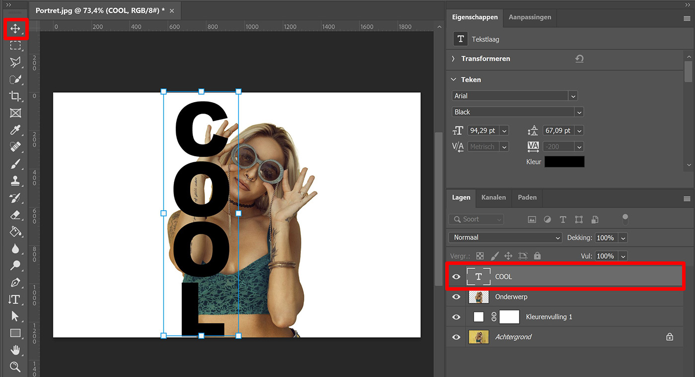Viewport: 695px width, 377px height.
Task: Select the Move tool
Action: [x=15, y=29]
